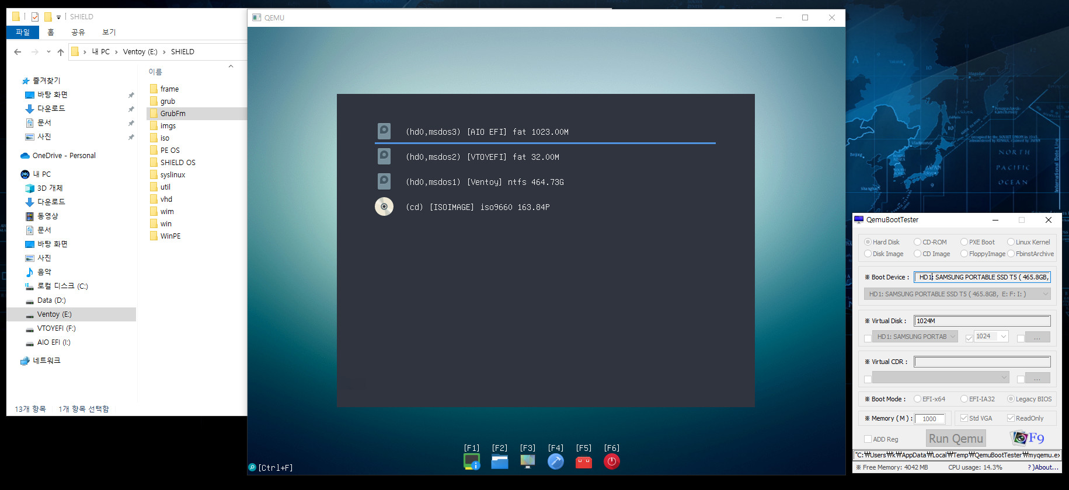Click the SHIELD OS folder name

tap(178, 162)
